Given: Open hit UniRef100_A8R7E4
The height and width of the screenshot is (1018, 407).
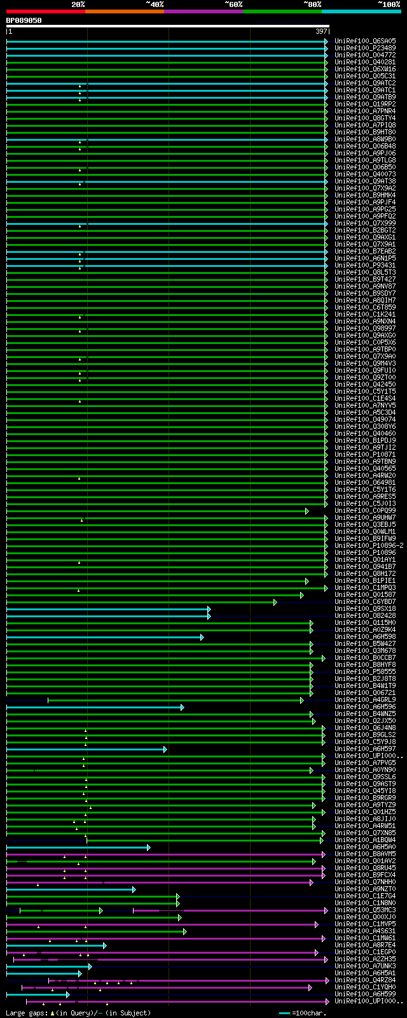Looking at the screenshot, I should [x=365, y=945].
